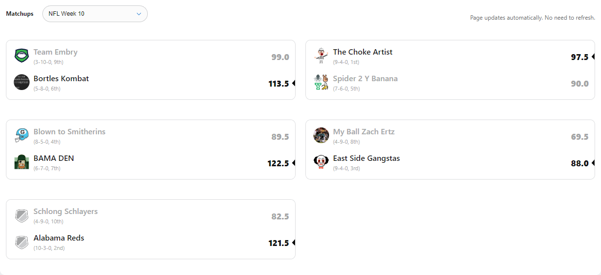Viewport: 601px width, 275px height.
Task: Click Blown to Smitherins helmet icon
Action: pos(22,135)
